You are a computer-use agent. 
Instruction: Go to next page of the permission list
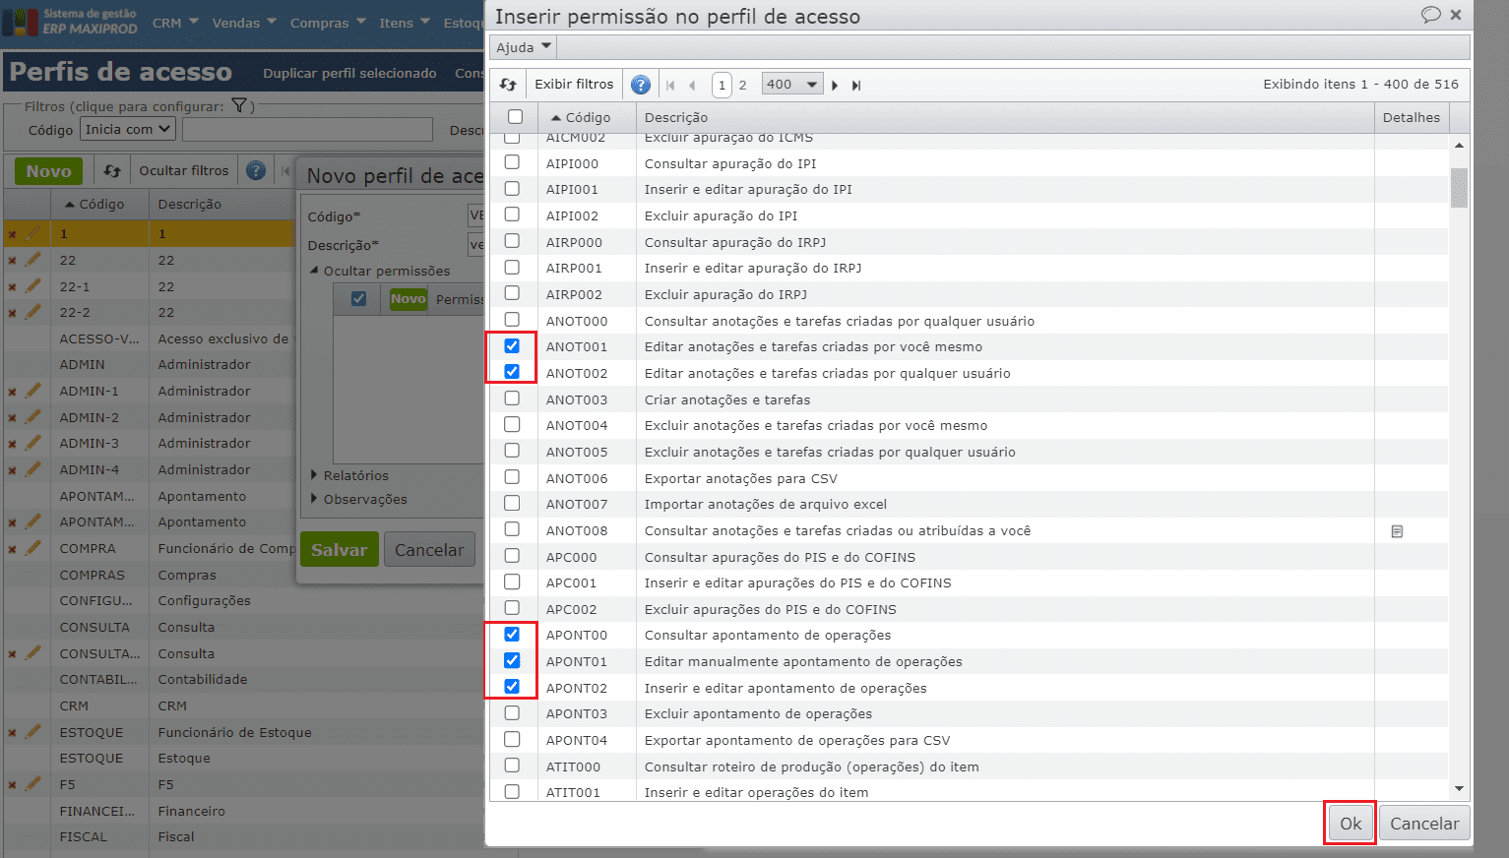point(835,86)
